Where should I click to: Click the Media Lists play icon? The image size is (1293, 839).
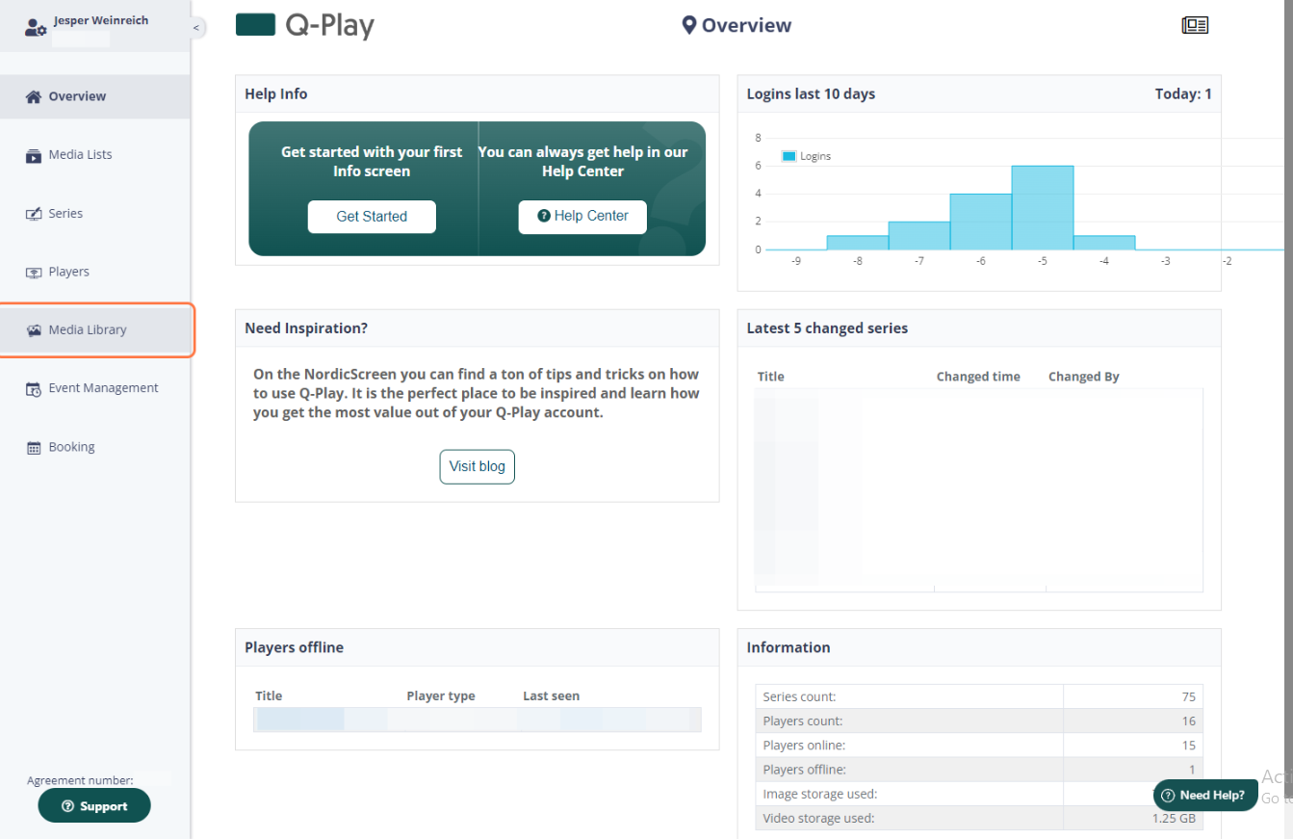tap(34, 155)
